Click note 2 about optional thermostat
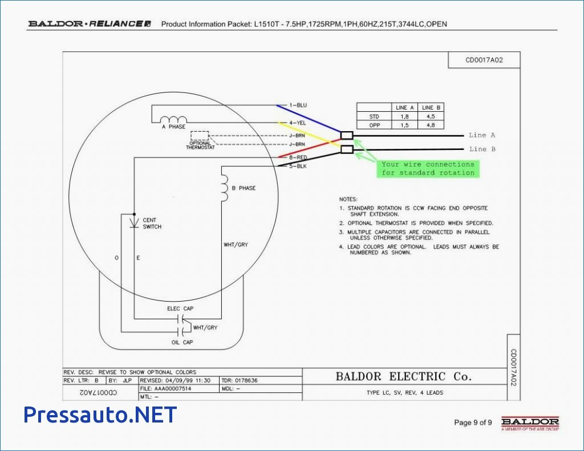This screenshot has width=584, height=451. pyautogui.click(x=416, y=223)
